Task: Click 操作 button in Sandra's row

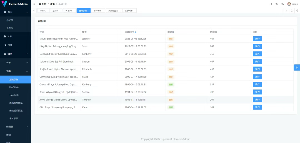Action: 257,92
